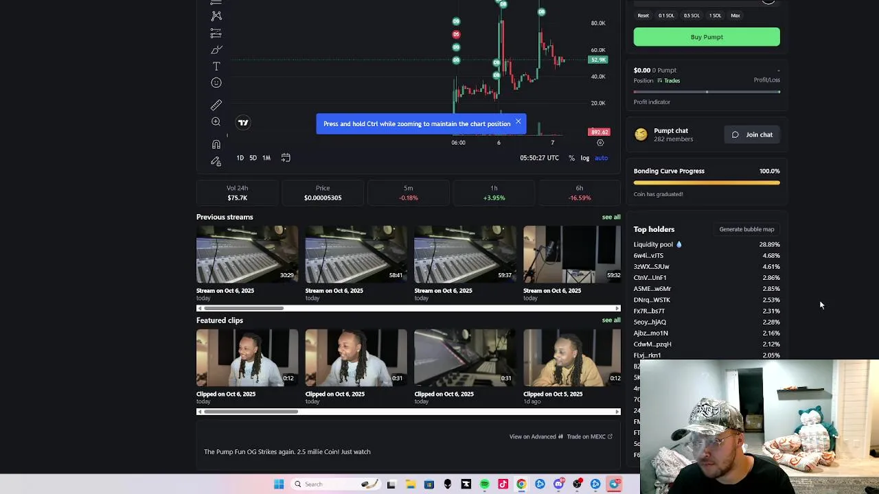Screen dimensions: 879x494
Task: Select the forecasting and measurement lines tool
Action: coord(216,33)
